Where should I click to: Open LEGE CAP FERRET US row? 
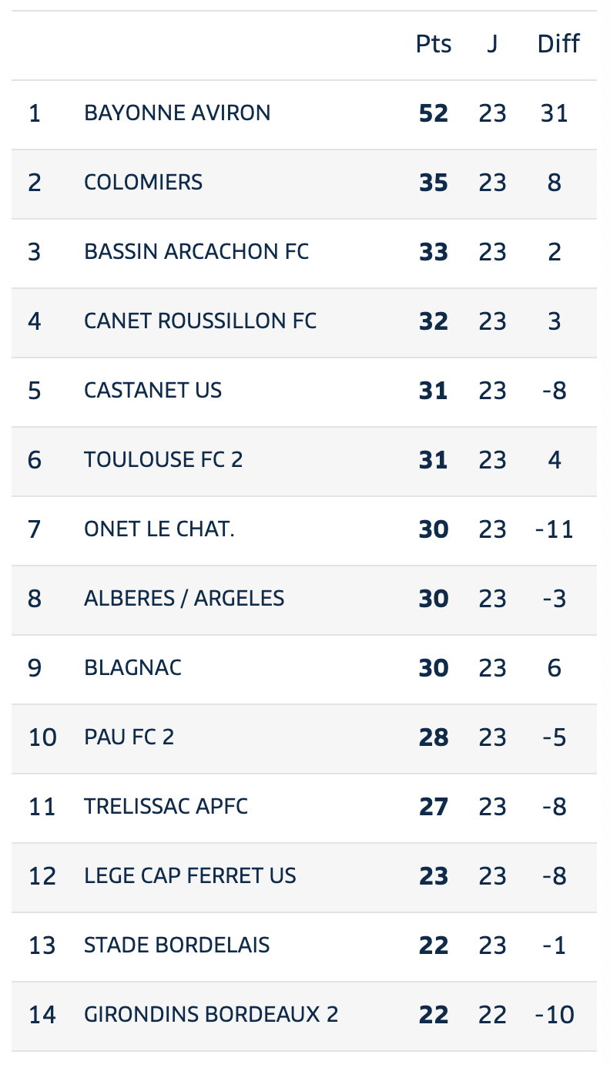click(304, 877)
